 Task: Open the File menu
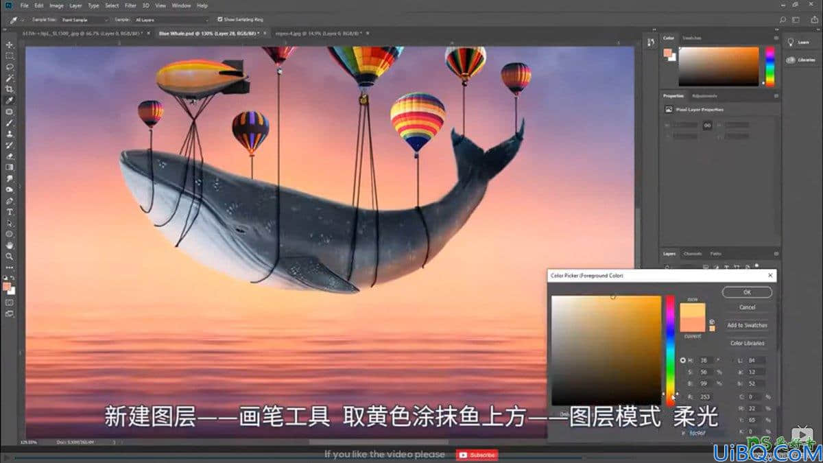[25, 5]
